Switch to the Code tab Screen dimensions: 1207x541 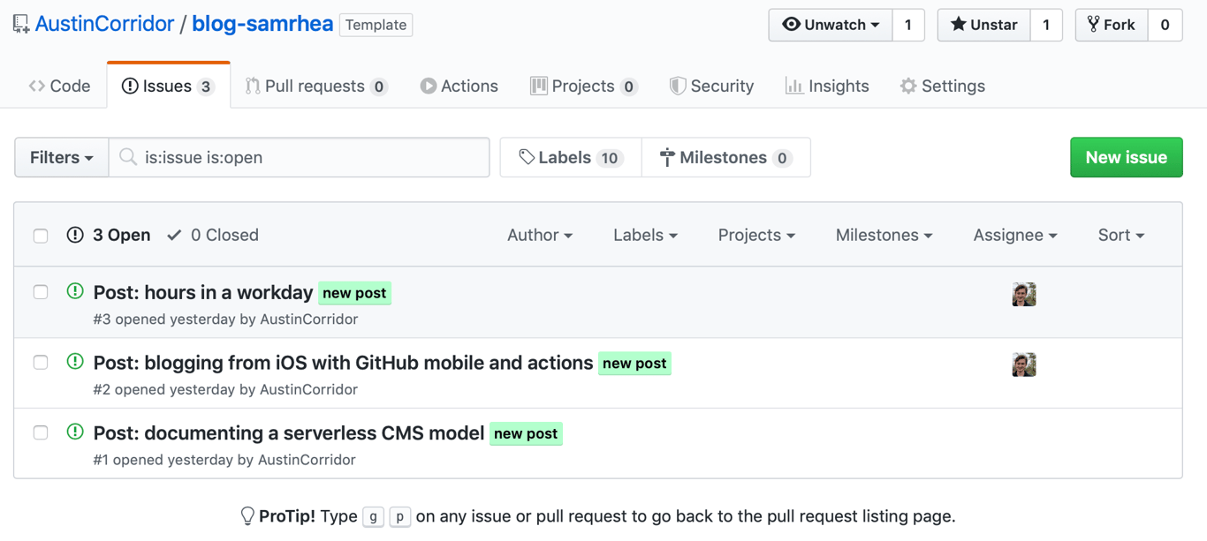(59, 86)
